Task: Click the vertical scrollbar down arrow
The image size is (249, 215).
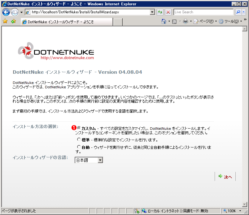Action: tap(245, 204)
